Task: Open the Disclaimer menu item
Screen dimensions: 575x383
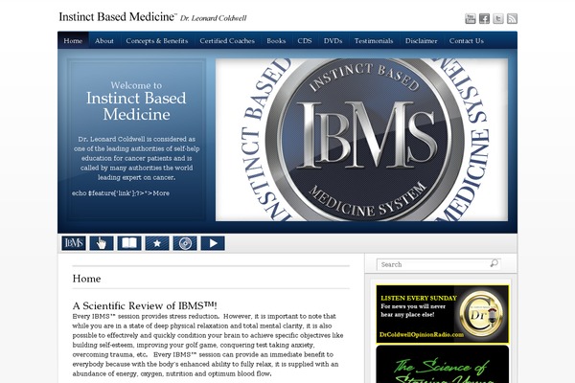Action: coord(421,40)
